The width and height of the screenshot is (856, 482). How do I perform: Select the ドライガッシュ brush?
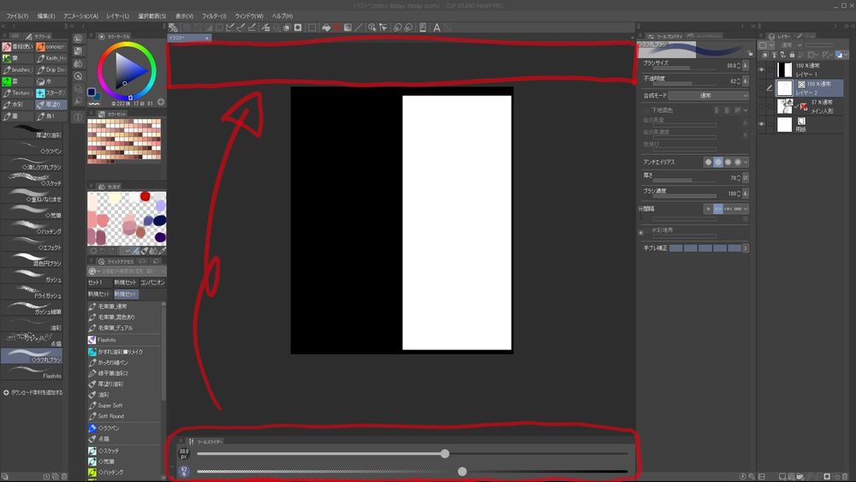(32, 292)
